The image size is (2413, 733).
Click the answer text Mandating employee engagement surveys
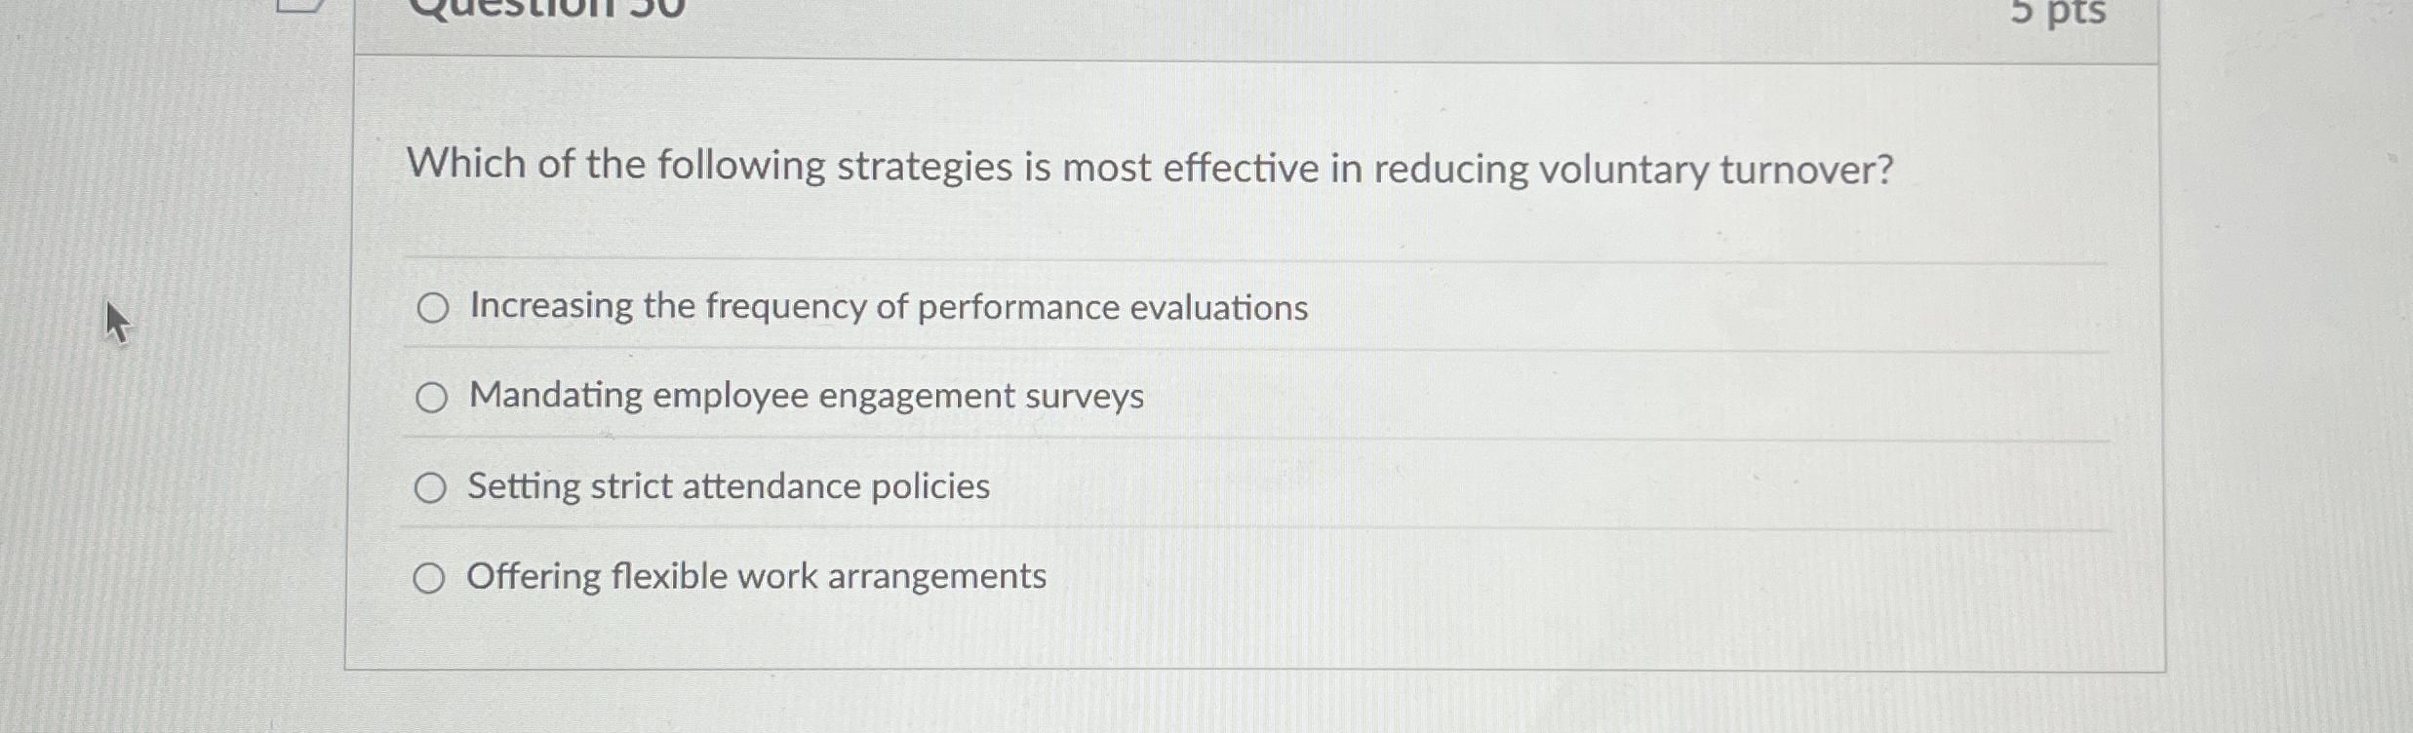[x=807, y=396]
